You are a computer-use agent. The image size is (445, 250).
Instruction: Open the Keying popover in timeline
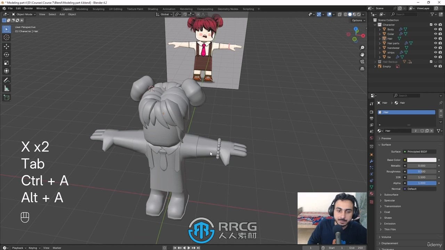click(x=34, y=248)
